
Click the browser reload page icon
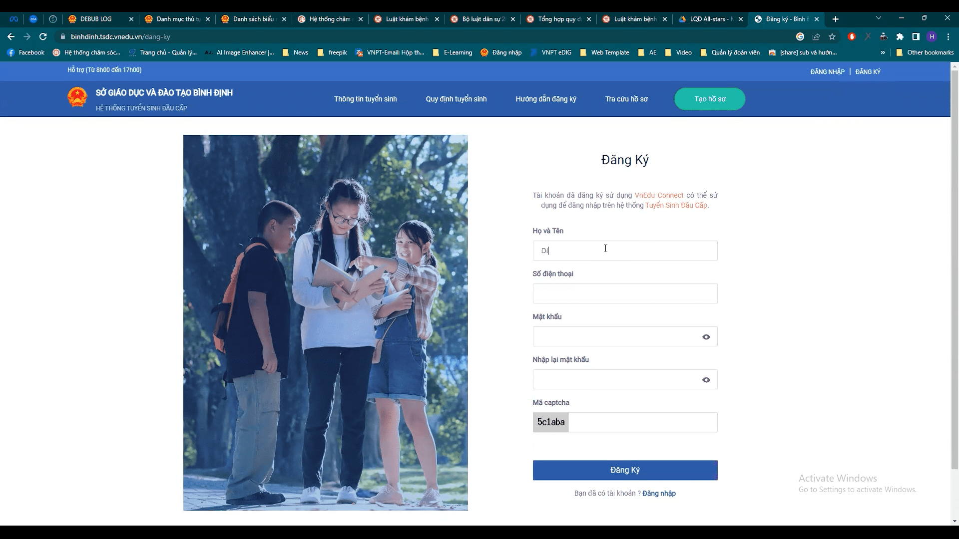pos(43,36)
